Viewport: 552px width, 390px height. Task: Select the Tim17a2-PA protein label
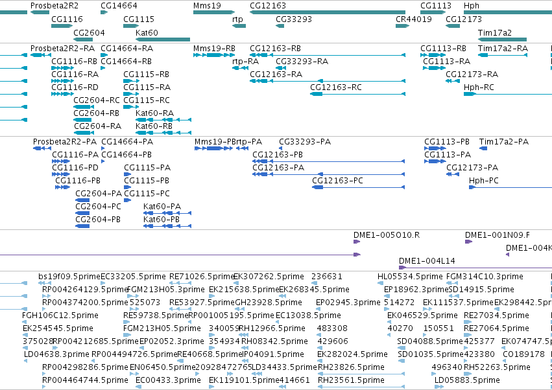click(x=504, y=142)
